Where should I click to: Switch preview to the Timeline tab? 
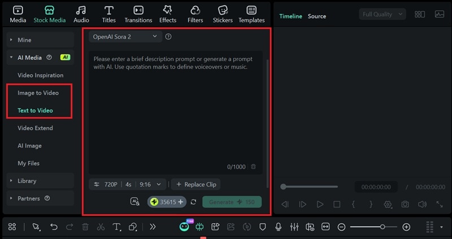tap(290, 16)
